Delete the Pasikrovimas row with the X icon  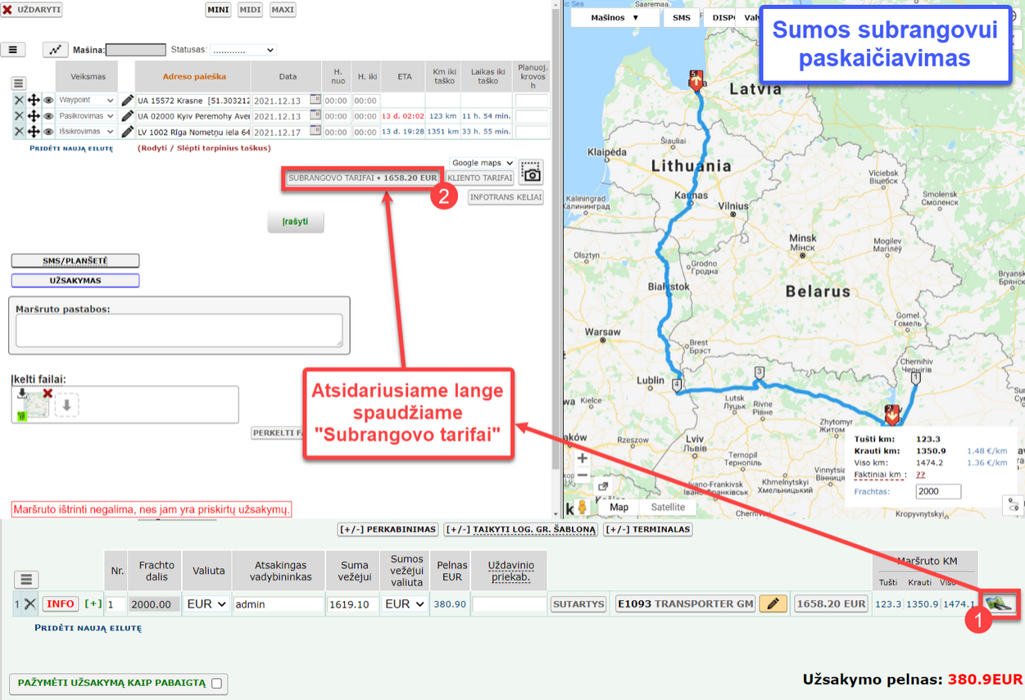[x=19, y=116]
